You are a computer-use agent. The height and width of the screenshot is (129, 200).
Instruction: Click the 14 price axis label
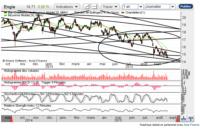pos(184,62)
